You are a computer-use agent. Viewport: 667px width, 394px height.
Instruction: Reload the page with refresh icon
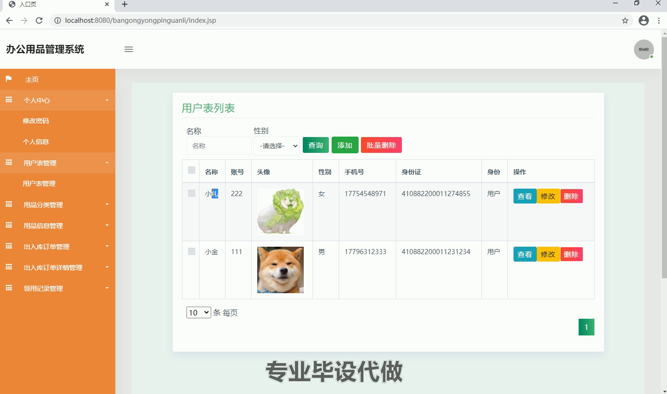pos(39,20)
